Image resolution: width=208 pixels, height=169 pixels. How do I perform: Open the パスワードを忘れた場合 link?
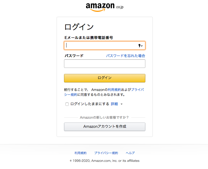(126, 56)
